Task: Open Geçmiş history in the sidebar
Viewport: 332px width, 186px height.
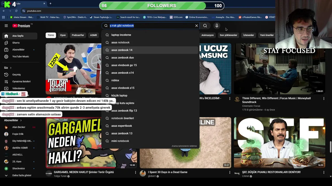Action: 20,75
